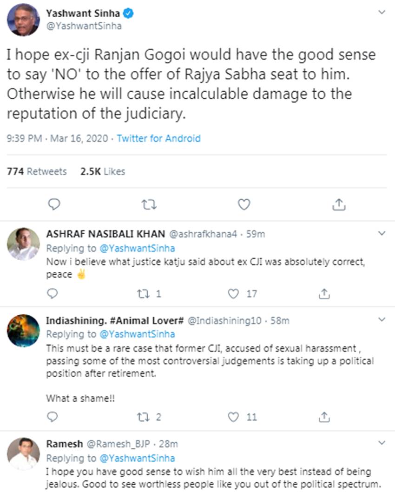Viewport: 395px width, 494px height.
Task: Share Yashwant Sinha's main tweet
Action: pos(339,204)
